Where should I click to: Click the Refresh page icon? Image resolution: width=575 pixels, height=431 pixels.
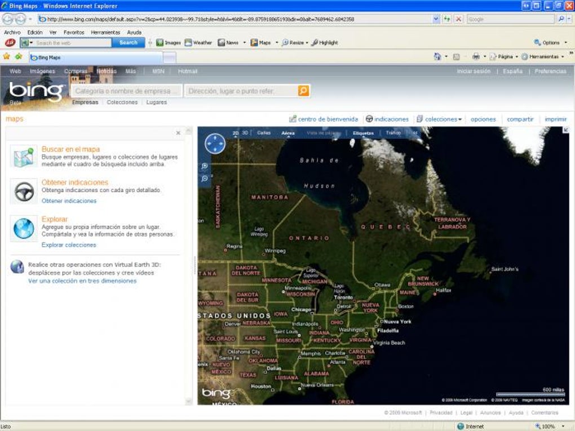(446, 19)
